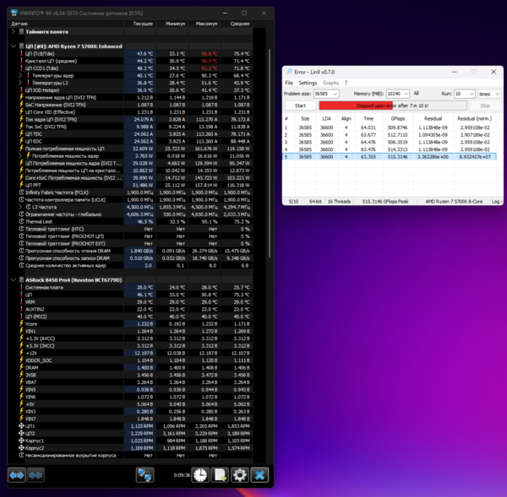Open the ? help menu in LinX
The image size is (507, 497).
346,83
